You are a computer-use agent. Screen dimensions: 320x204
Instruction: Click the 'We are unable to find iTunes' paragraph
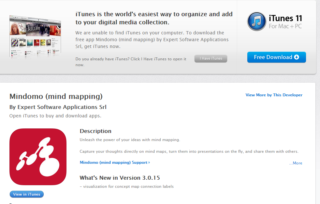(152, 40)
